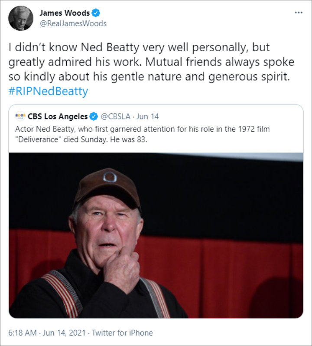Click "Deliverance" line in the quoted tweet

[x=81, y=140]
